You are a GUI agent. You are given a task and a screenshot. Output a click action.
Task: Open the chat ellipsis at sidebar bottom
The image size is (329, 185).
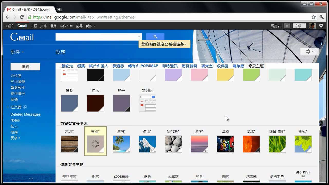(31, 178)
